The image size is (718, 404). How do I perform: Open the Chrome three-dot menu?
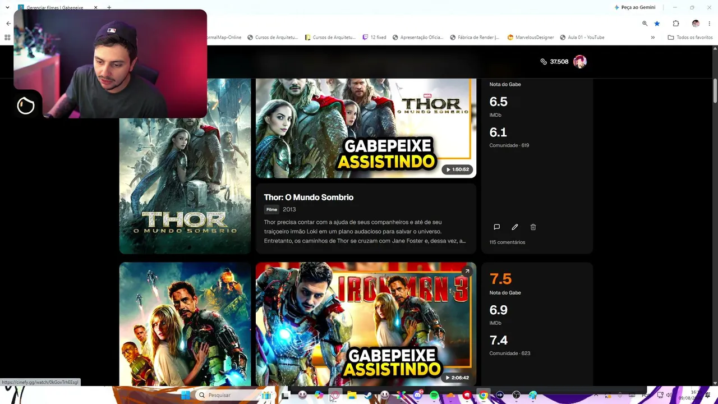(710, 24)
